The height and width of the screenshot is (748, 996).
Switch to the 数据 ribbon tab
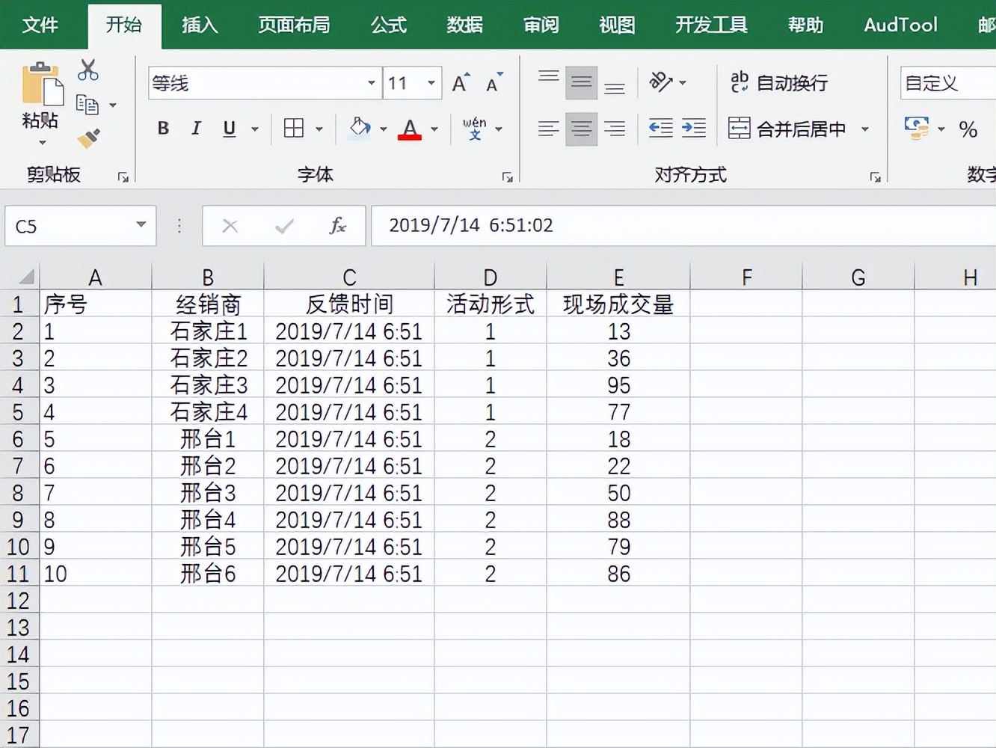(464, 25)
